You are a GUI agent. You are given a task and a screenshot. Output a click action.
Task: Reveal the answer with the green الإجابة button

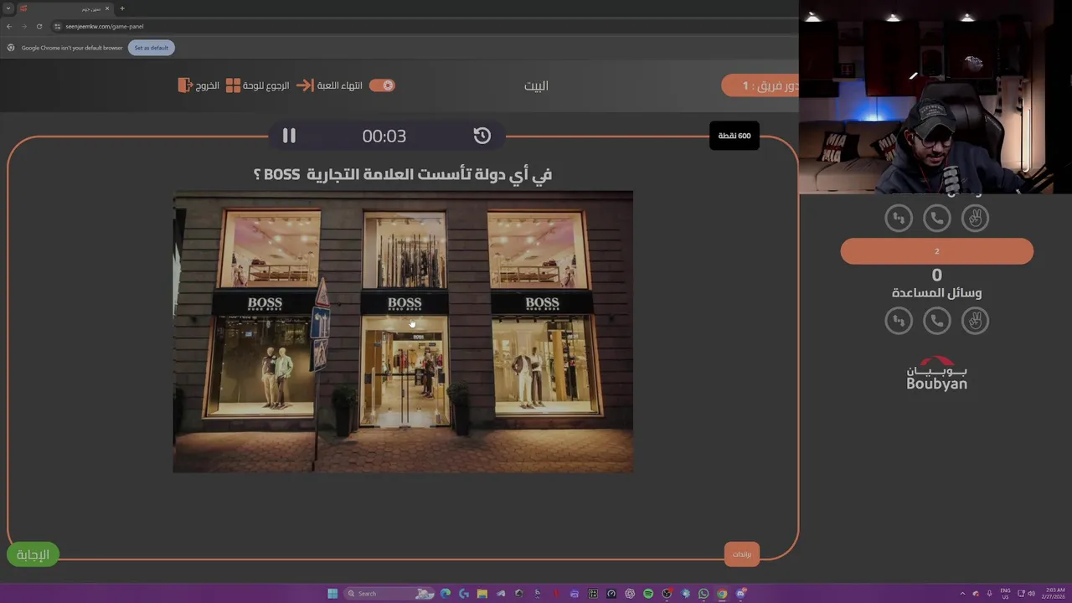[x=33, y=554]
